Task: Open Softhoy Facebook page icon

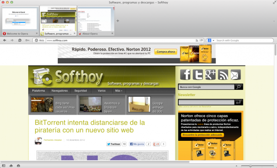Action: (x=185, y=75)
